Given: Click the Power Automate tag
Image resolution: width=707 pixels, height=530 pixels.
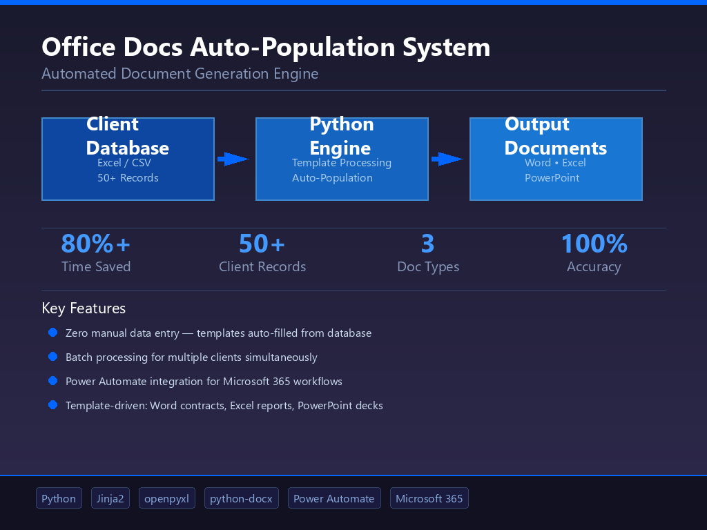Looking at the screenshot, I should coord(334,498).
